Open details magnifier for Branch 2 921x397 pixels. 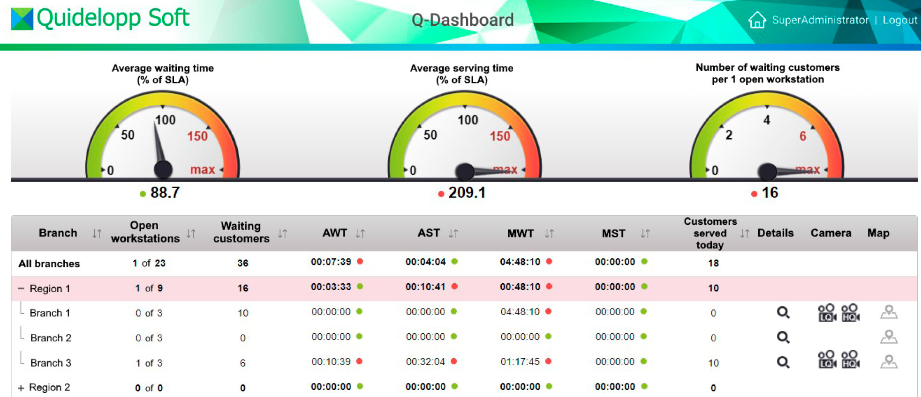tap(783, 337)
